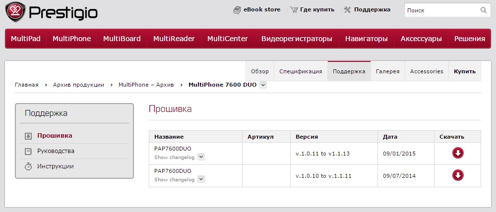The height and width of the screenshot is (212, 496).
Task: Open the MultiPad menu
Action: pyautogui.click(x=26, y=39)
